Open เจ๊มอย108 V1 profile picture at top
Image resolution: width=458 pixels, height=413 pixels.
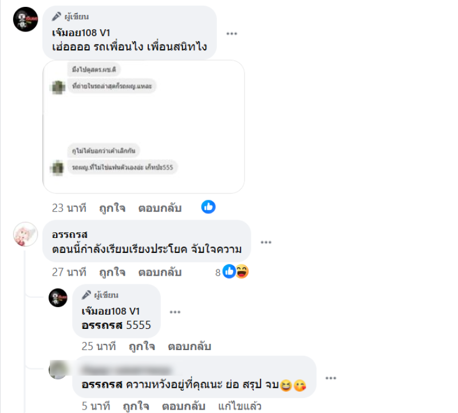pyautogui.click(x=26, y=19)
